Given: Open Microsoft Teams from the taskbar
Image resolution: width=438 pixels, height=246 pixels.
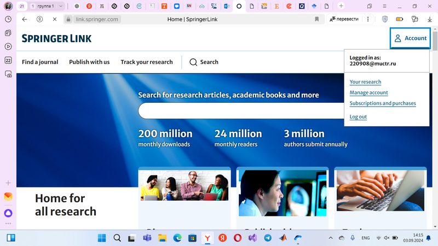Looking at the screenshot, I should coord(147,238).
